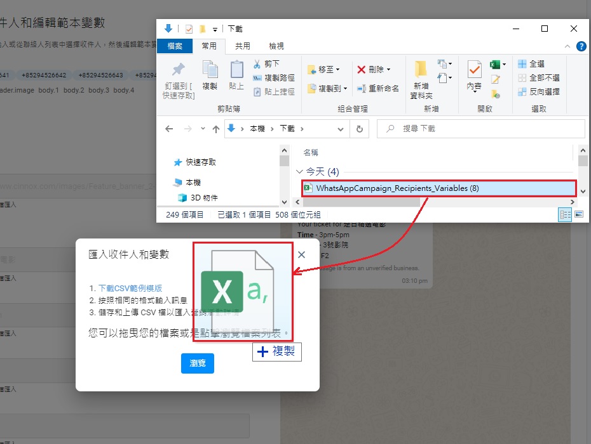
Task: Click nav pane scroll down arrow
Action: (x=285, y=202)
